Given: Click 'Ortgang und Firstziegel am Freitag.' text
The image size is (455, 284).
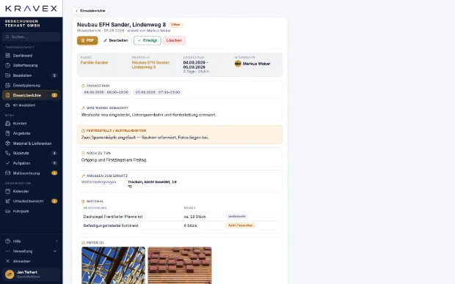Looking at the screenshot, I should click(x=114, y=160).
